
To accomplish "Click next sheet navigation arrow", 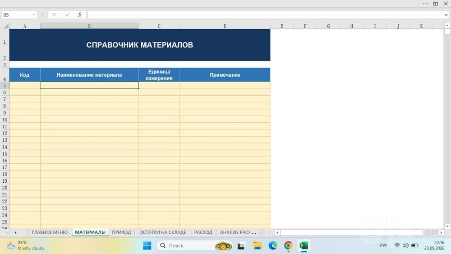I will (15, 232).
